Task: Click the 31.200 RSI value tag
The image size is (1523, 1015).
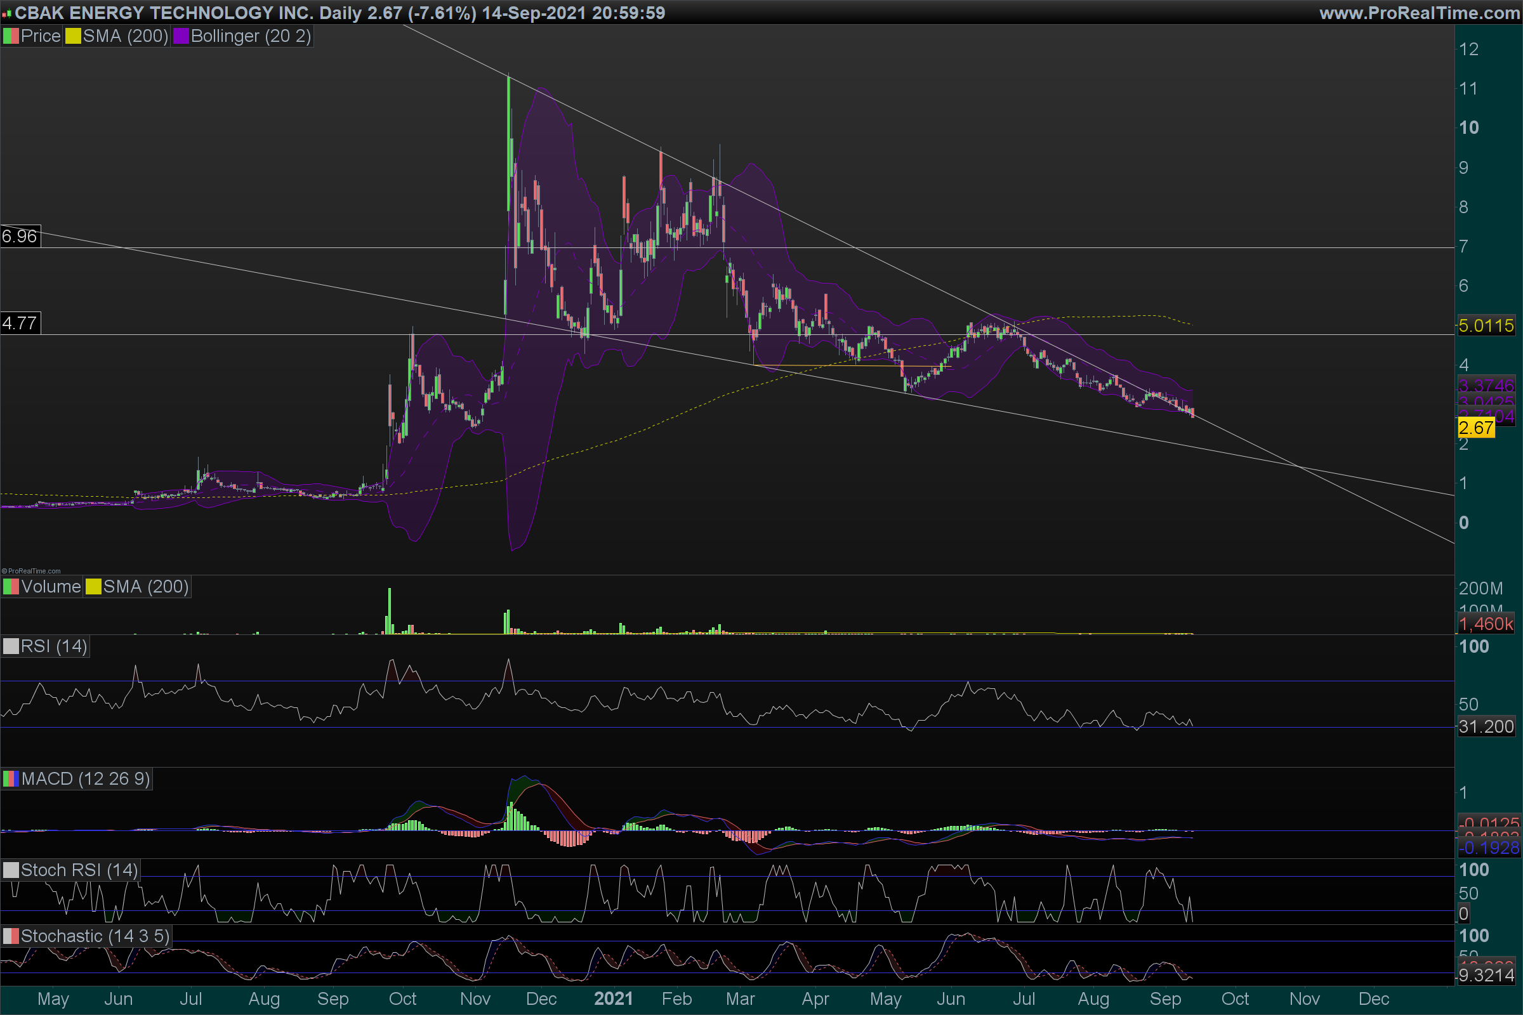Action: (1486, 726)
